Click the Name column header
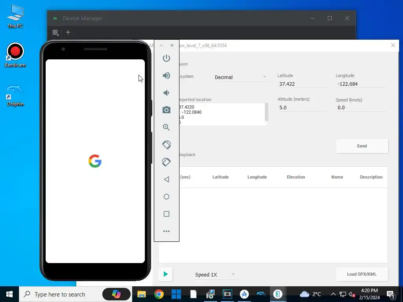This screenshot has height=302, width=403. 337,177
